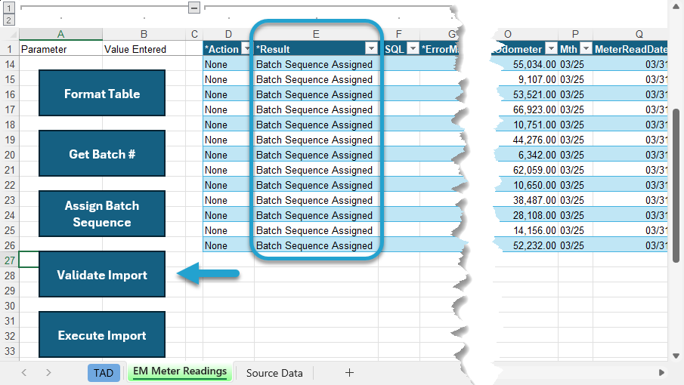
Task: Click the None cell in row 23
Action: point(228,200)
